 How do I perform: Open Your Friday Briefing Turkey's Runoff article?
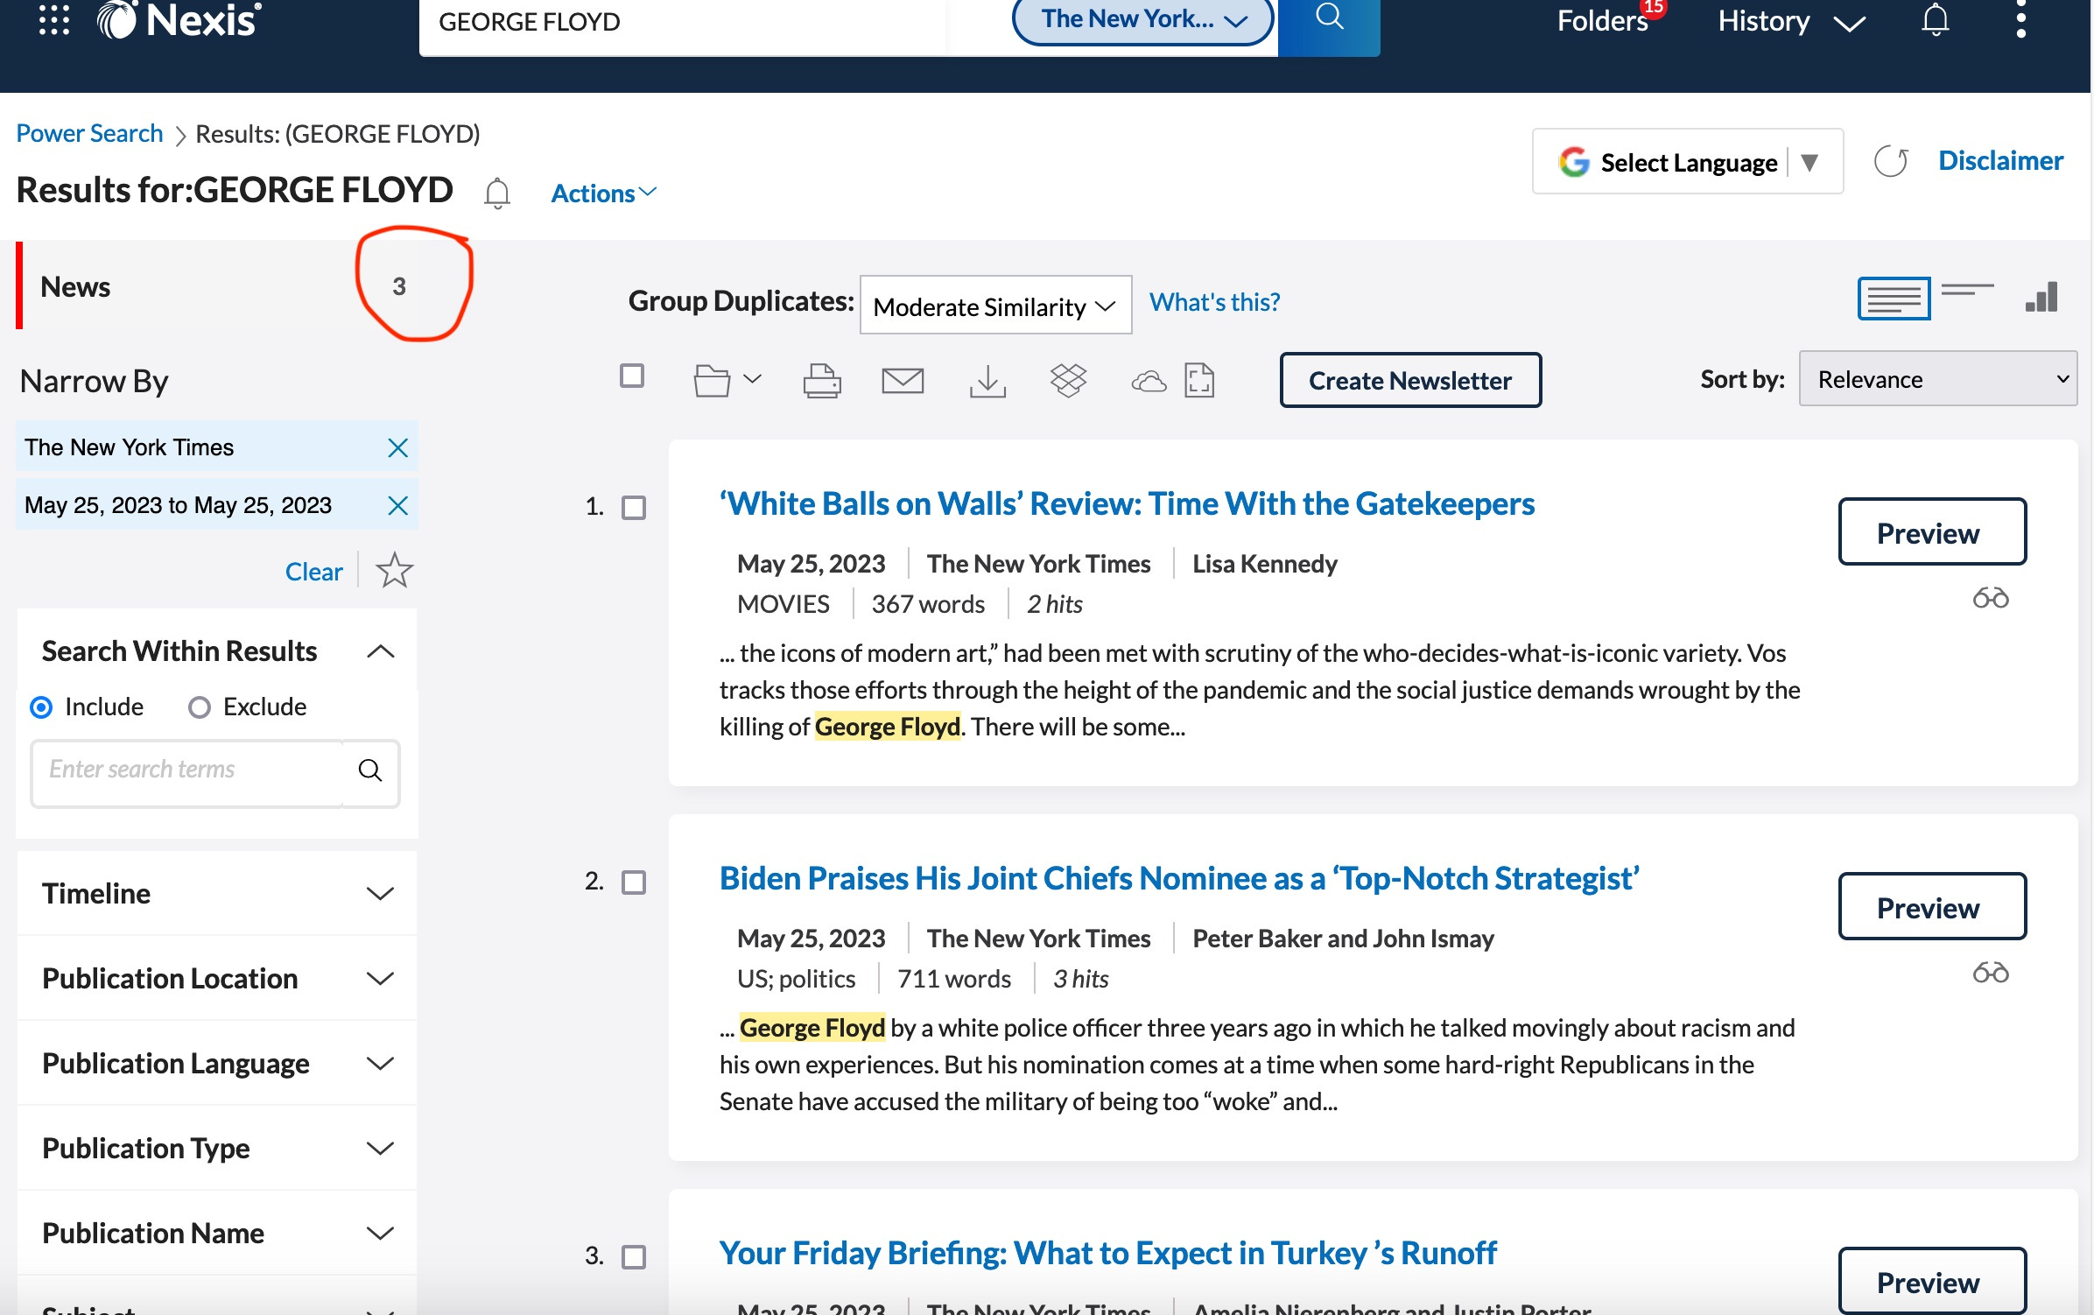[x=1107, y=1254]
